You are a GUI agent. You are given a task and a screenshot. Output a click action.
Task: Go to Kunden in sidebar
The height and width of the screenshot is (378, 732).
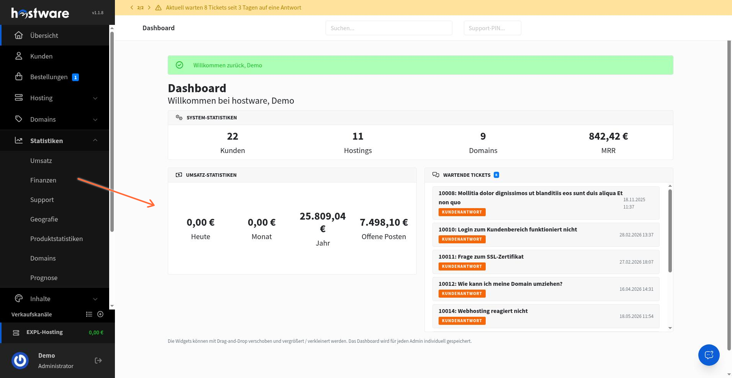[54, 56]
